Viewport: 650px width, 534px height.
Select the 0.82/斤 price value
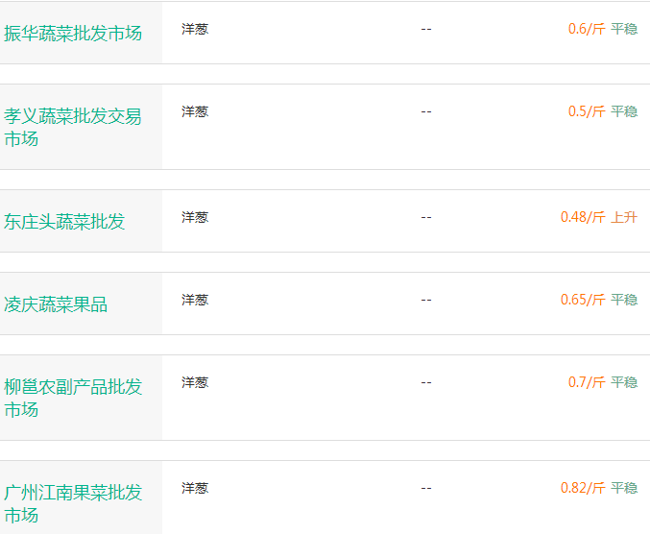click(x=583, y=488)
